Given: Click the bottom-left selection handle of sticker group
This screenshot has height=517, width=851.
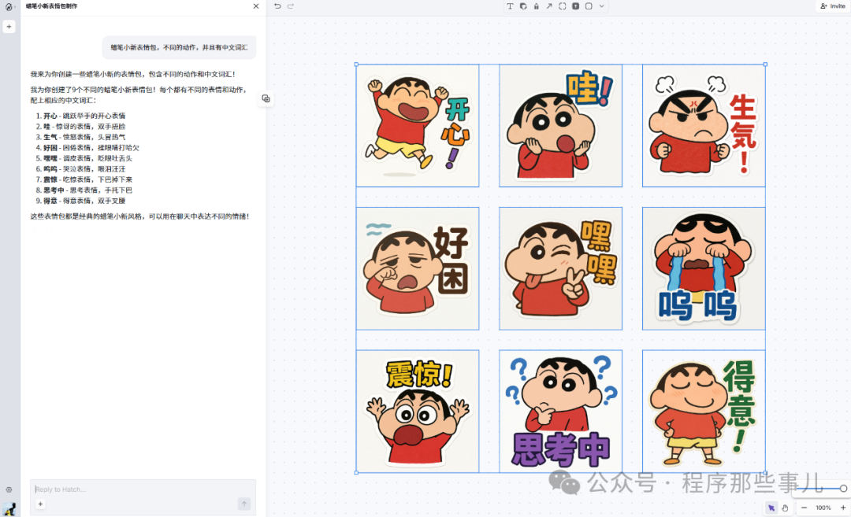Looking at the screenshot, I should coord(357,473).
